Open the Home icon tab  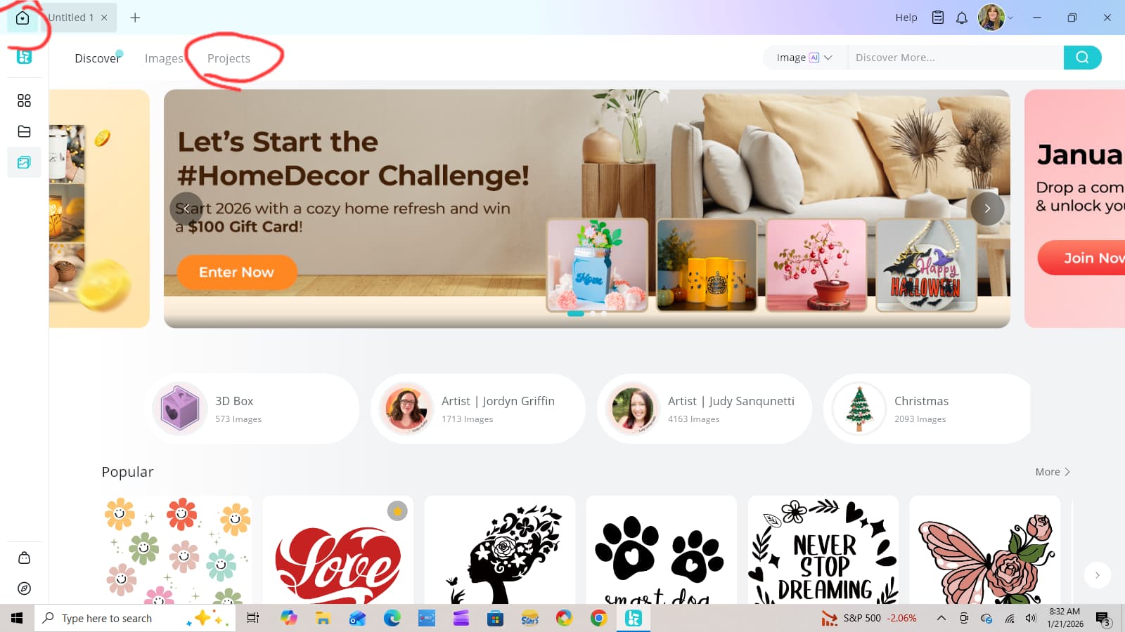point(22,18)
